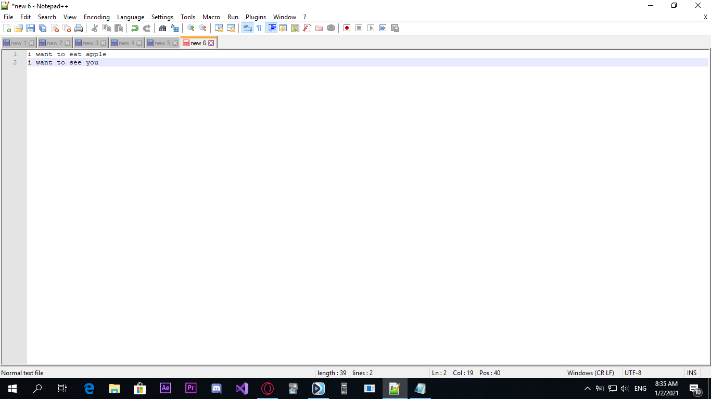Click the green Undo arrow icon
Viewport: 711px width, 399px height.
pyautogui.click(x=135, y=28)
